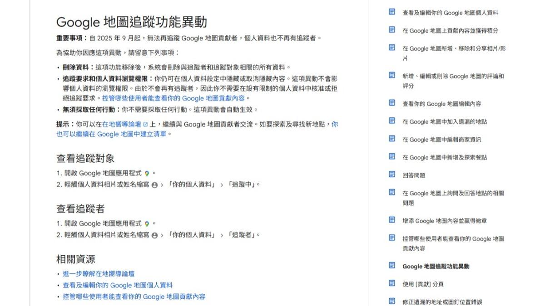Screen dimensions: 545x306
Task: Click article icon beside 新增、編輯或刪除評論和評分
Action: tap(392, 75)
